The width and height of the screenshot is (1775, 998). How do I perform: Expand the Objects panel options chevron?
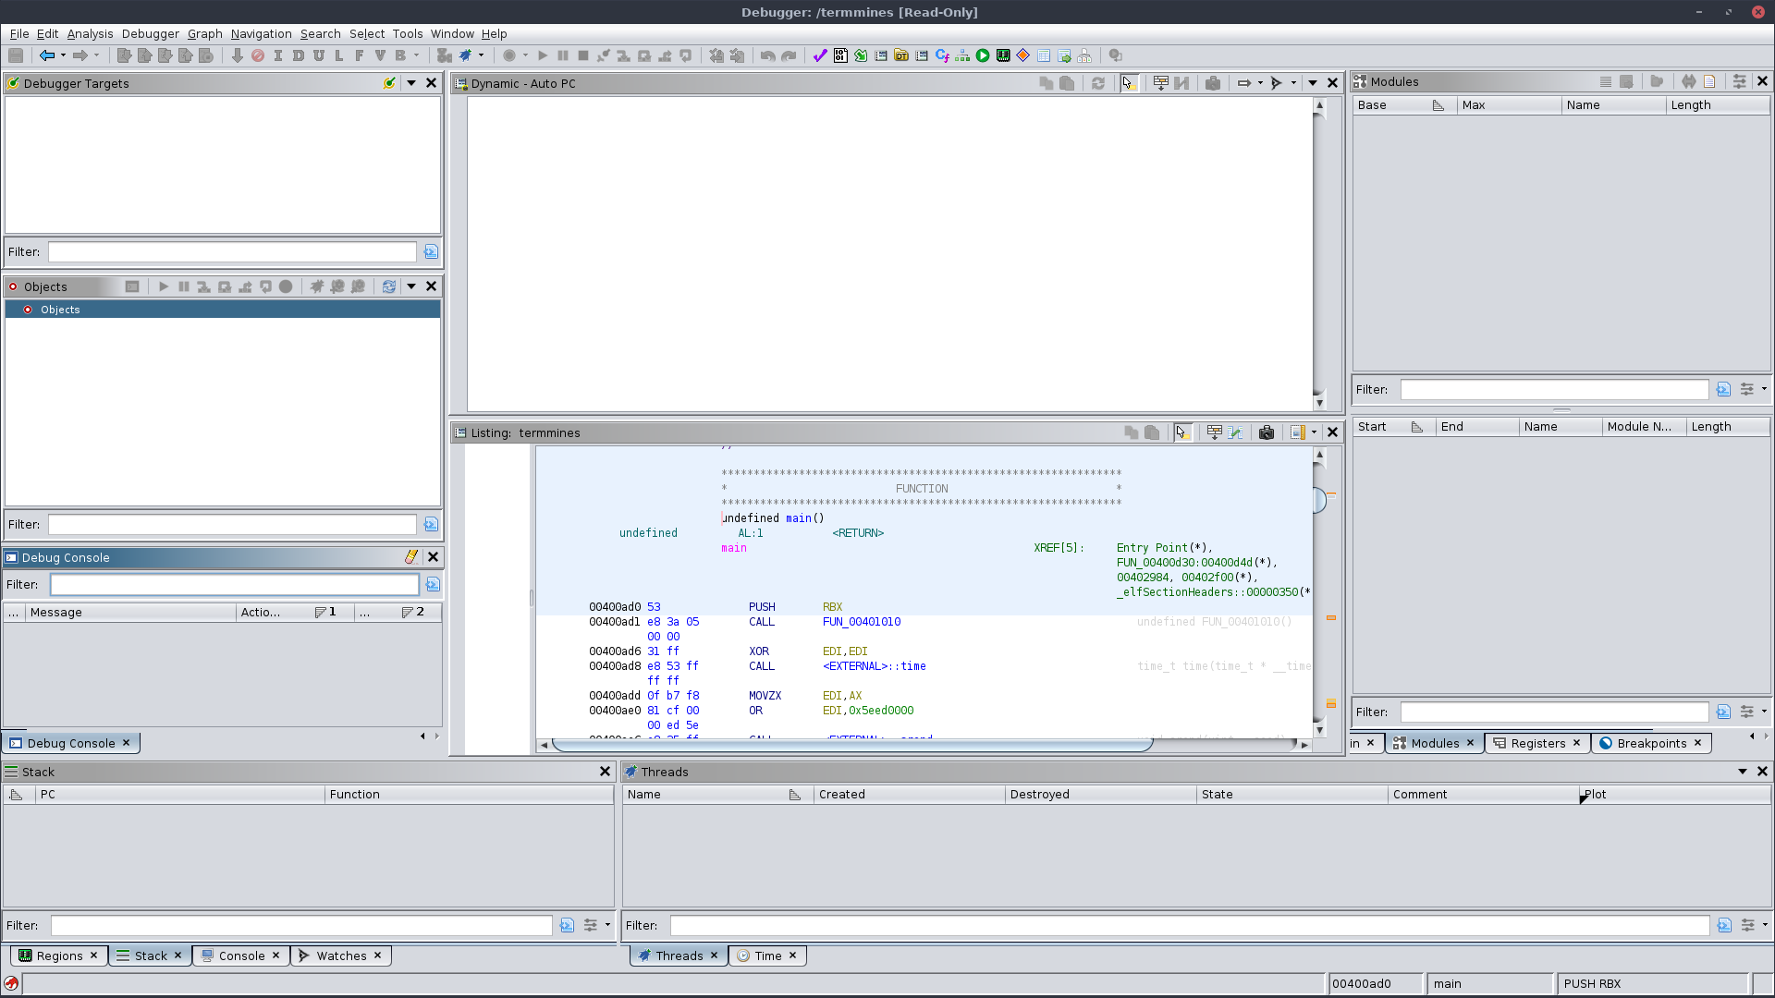click(410, 286)
